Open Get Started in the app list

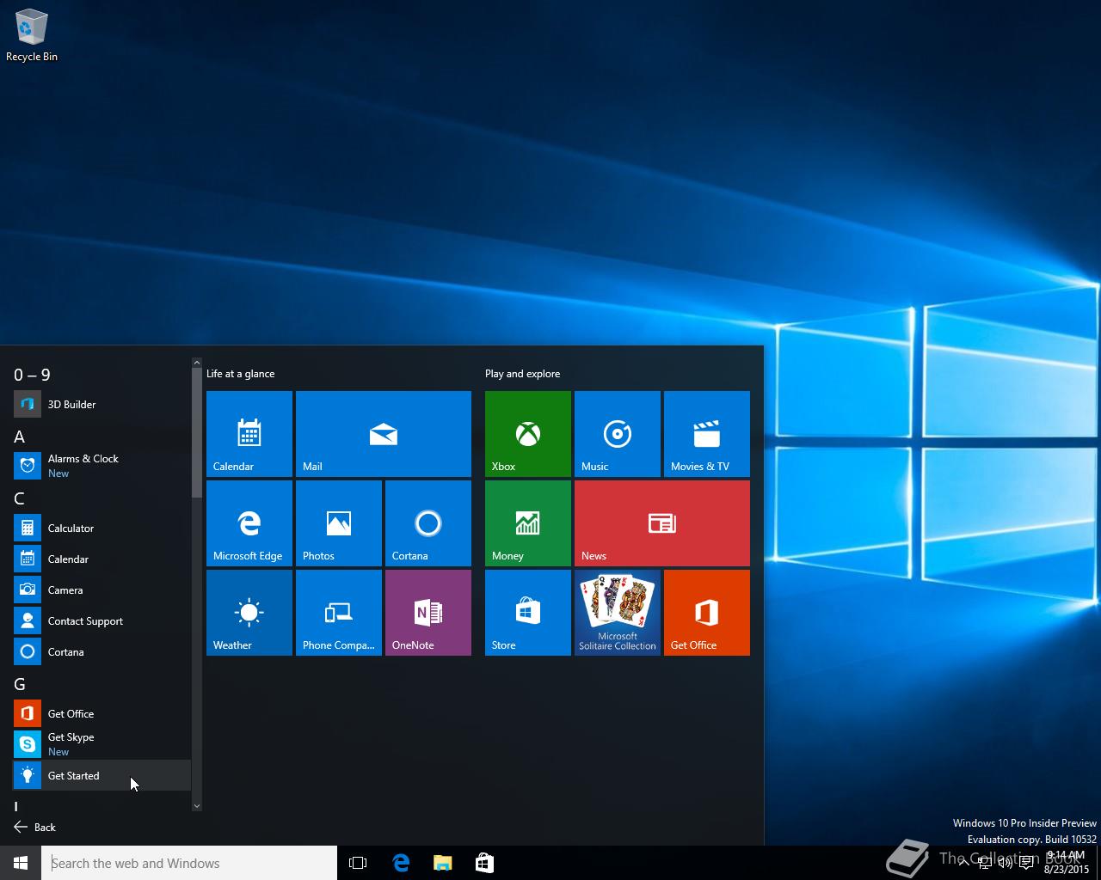point(101,775)
